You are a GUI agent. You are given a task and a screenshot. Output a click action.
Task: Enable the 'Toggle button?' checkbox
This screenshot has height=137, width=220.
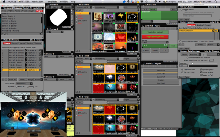pos(181,10)
